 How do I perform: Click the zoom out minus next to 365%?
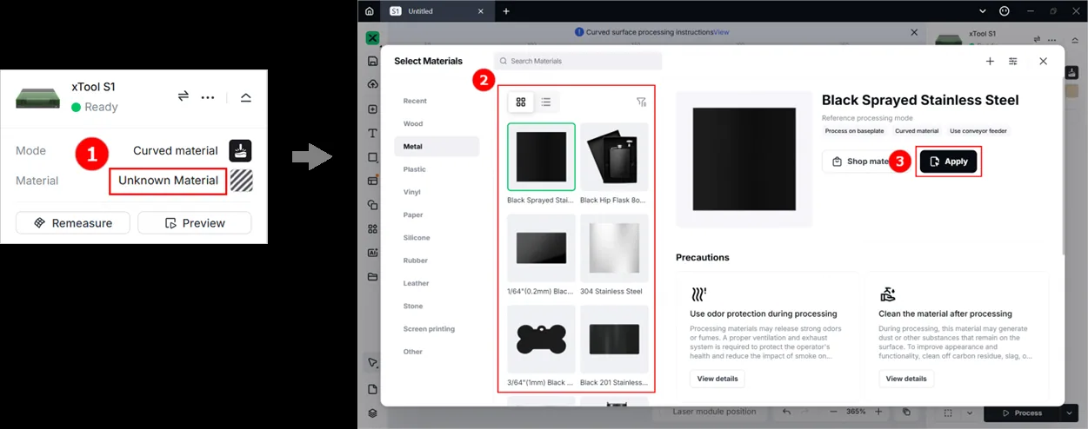[833, 412]
